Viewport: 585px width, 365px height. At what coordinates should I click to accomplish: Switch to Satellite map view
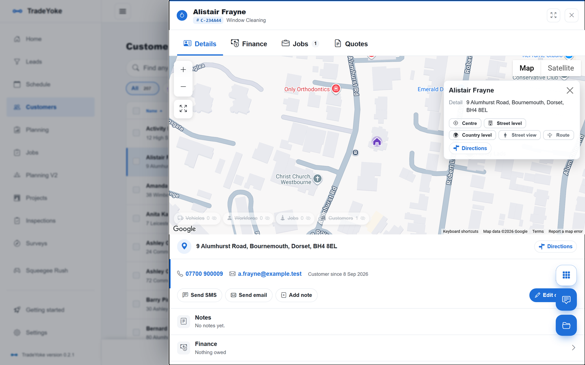[x=561, y=68]
